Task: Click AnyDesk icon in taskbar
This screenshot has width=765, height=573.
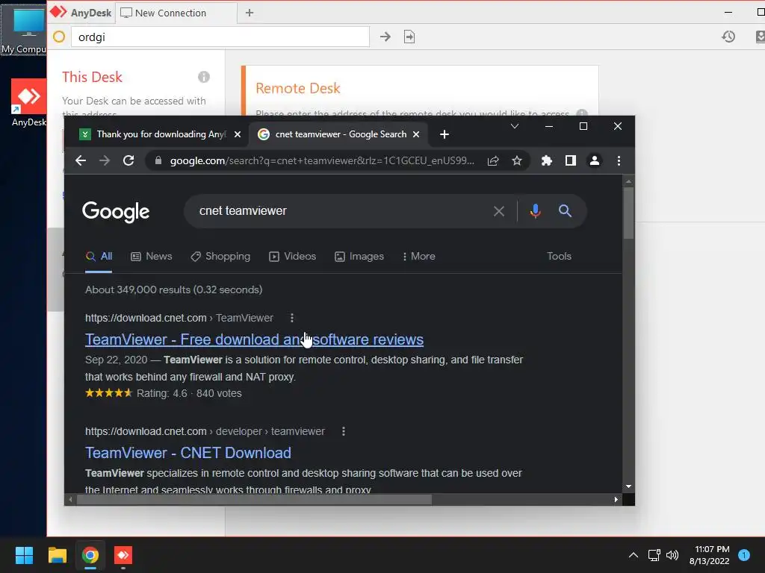Action: point(123,555)
